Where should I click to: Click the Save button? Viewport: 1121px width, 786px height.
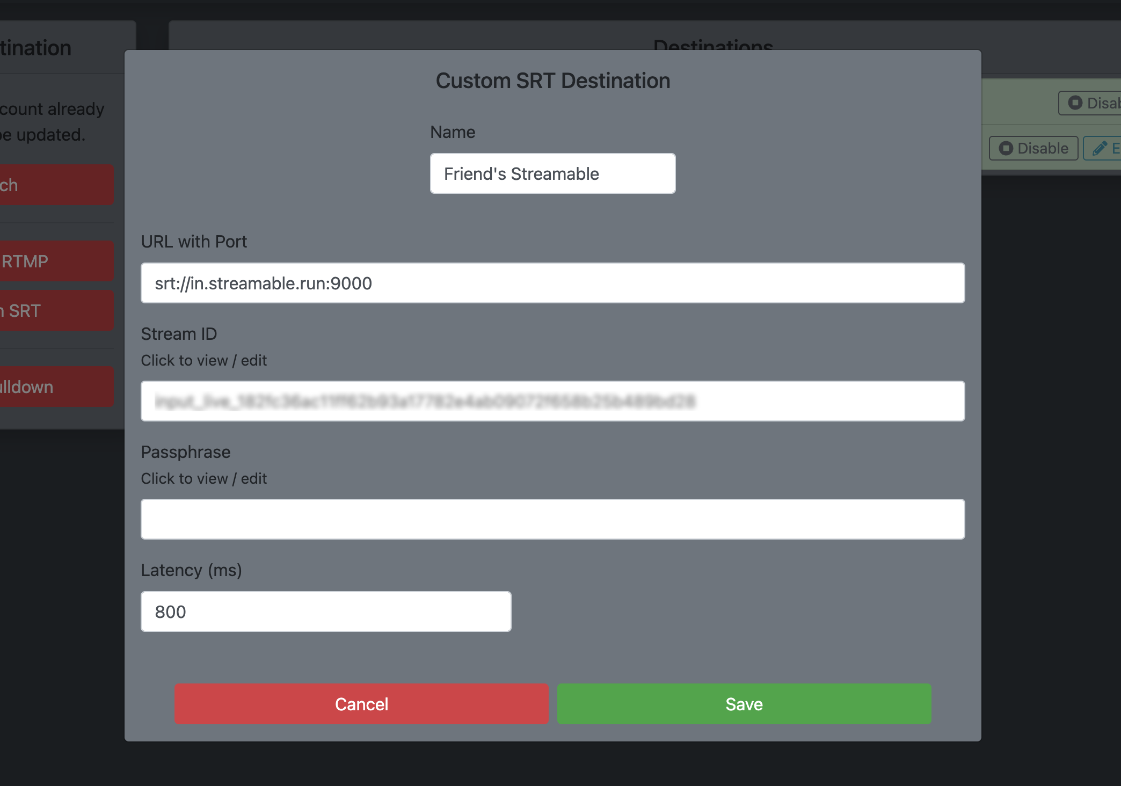pyautogui.click(x=743, y=704)
